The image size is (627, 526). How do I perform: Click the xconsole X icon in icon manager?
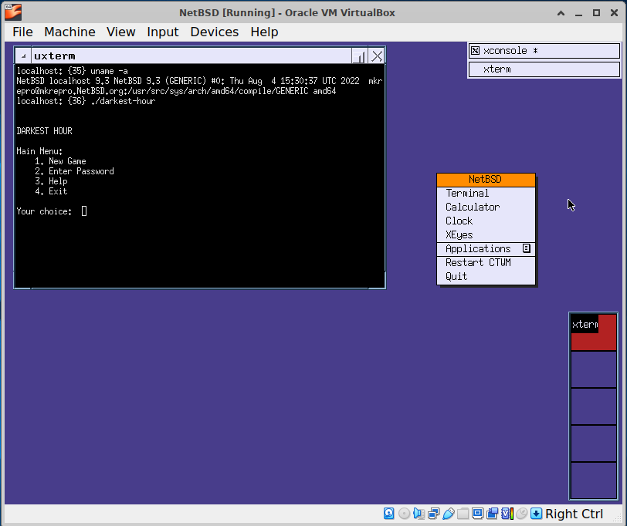[475, 51]
